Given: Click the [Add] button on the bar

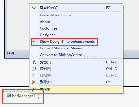Looking at the screenshot, I should (10, 53).
